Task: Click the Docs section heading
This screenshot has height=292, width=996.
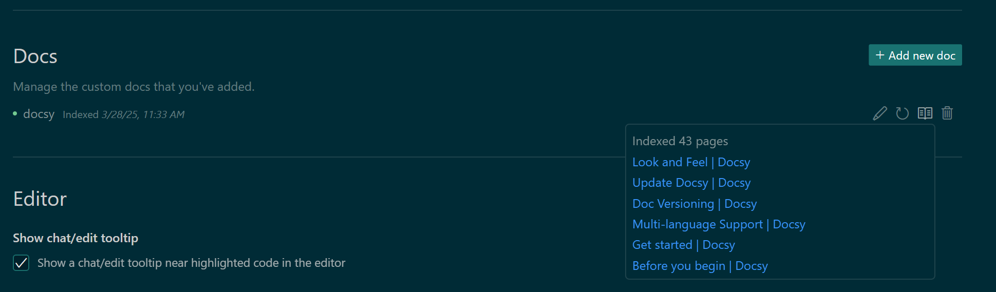Action: click(35, 56)
